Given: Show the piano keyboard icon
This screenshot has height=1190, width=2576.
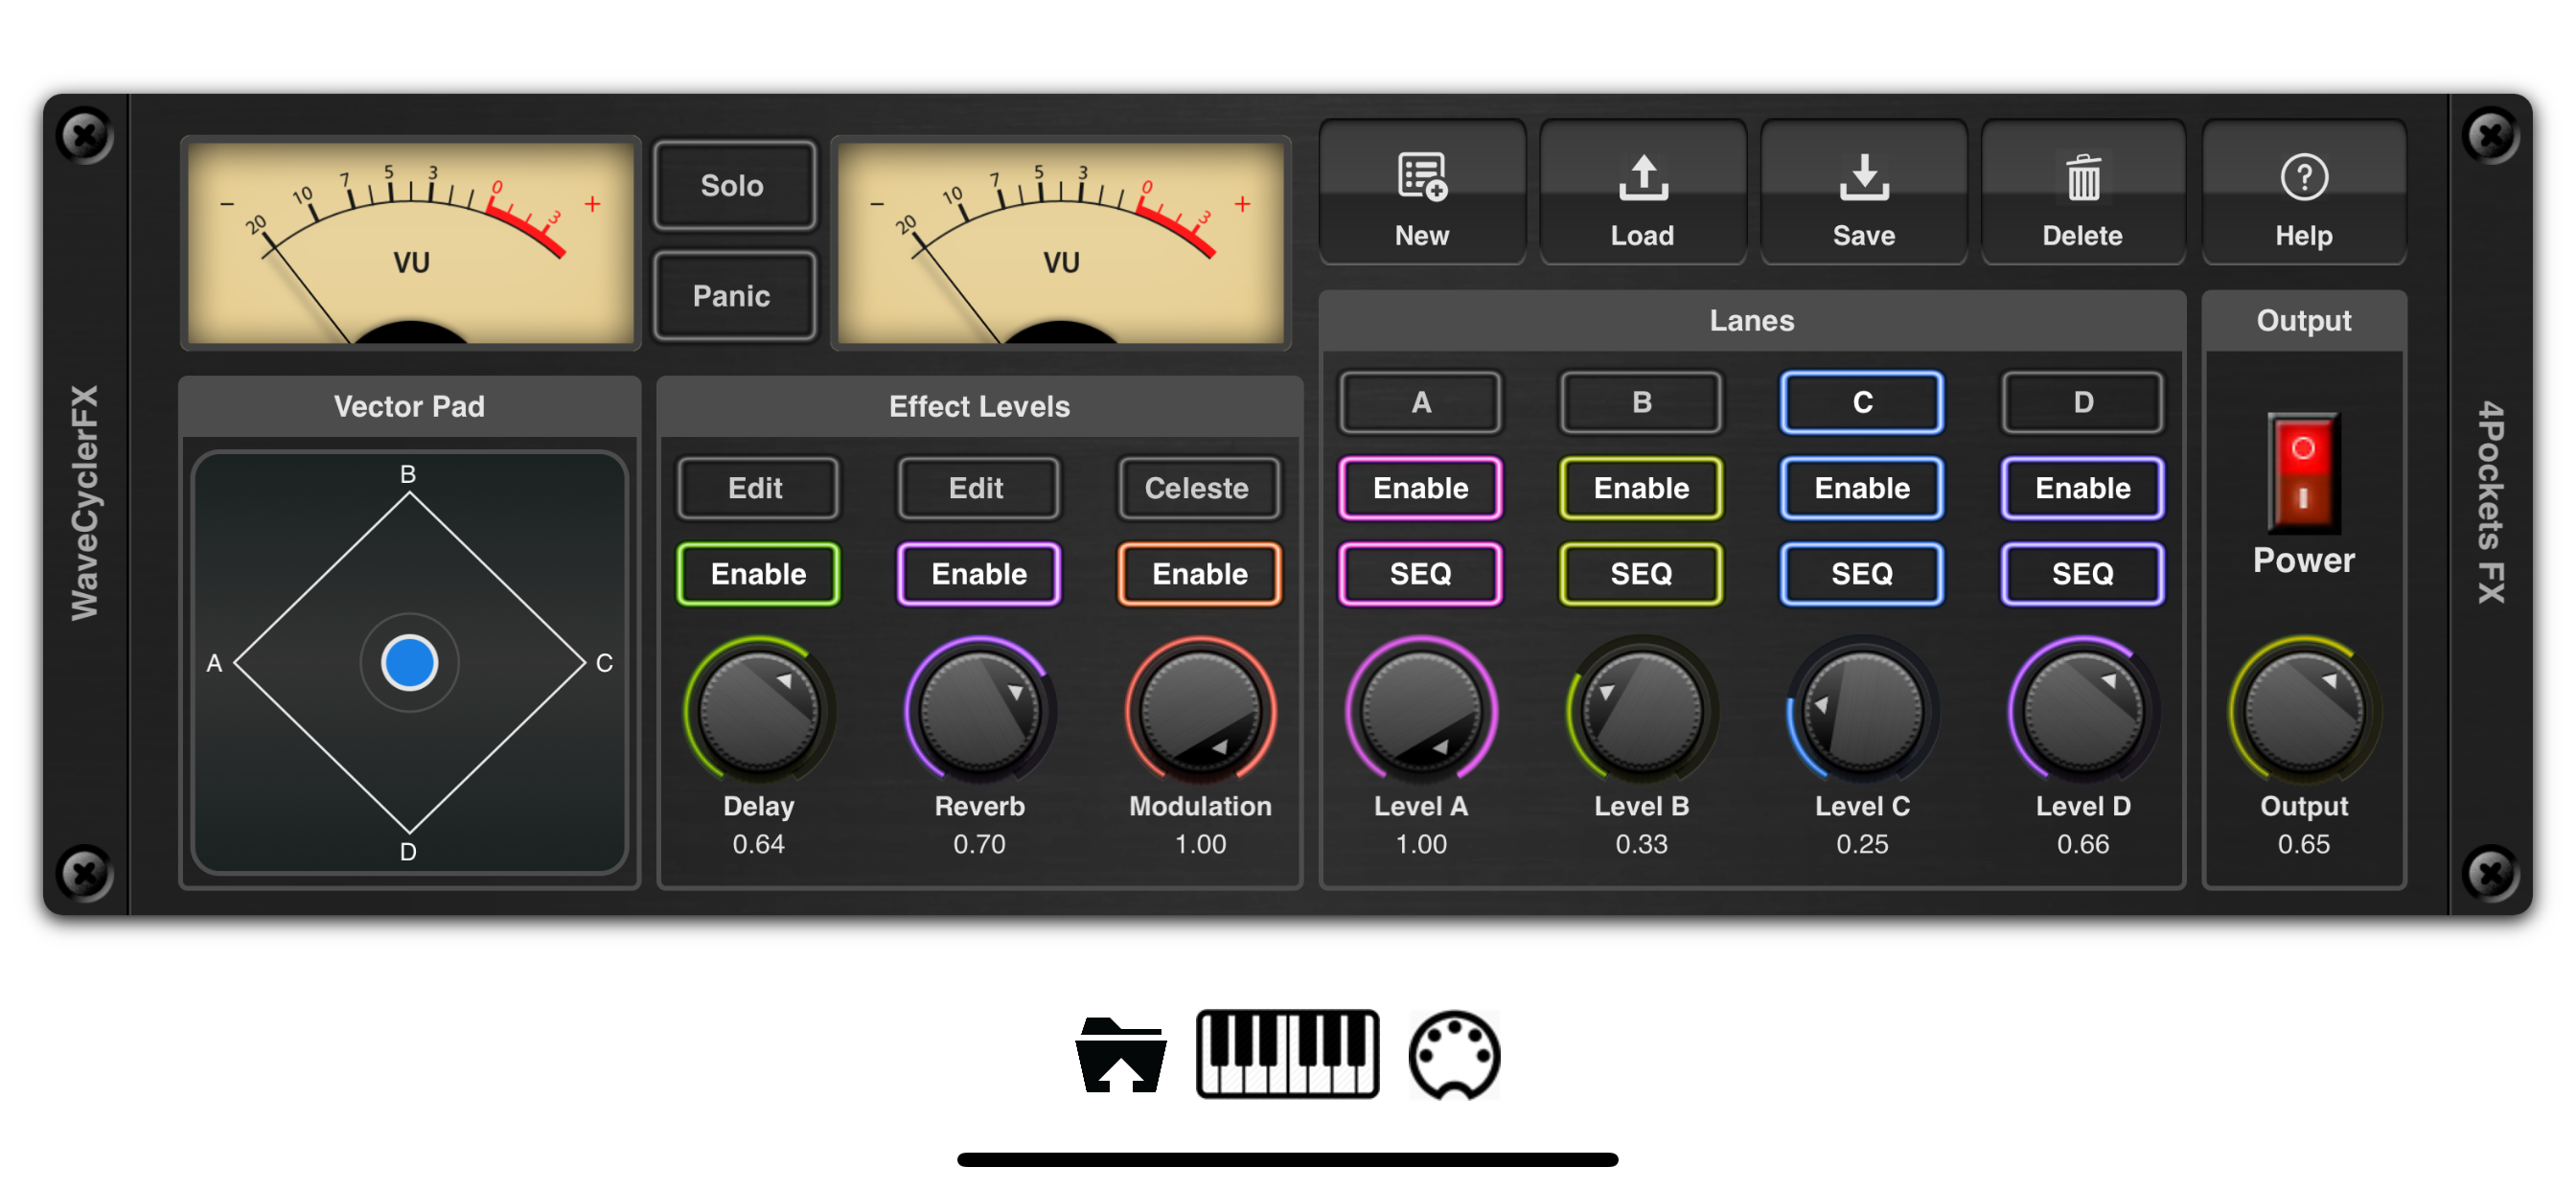Looking at the screenshot, I should point(1287,1054).
